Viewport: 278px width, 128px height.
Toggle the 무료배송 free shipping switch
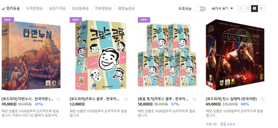click(x=200, y=9)
